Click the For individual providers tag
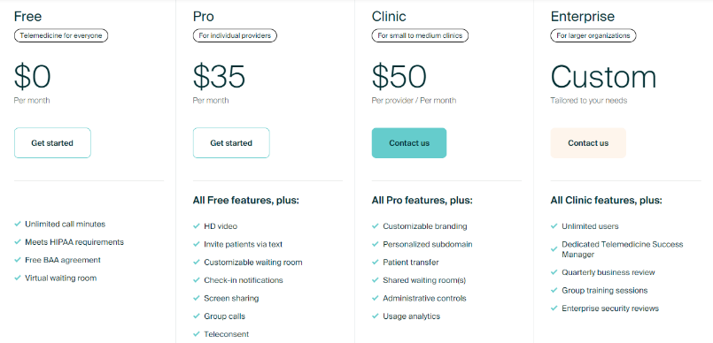The height and width of the screenshot is (343, 713). (235, 35)
